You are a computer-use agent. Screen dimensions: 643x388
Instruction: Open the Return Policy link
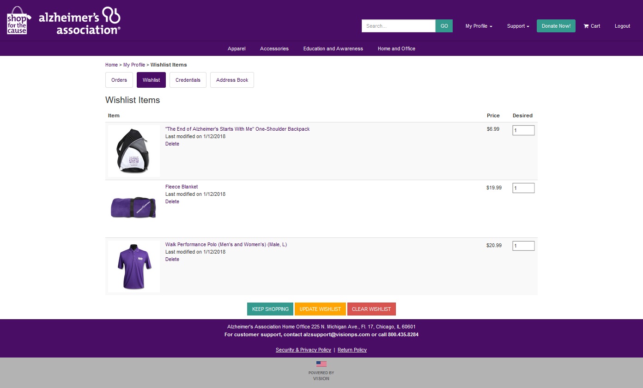coord(352,350)
